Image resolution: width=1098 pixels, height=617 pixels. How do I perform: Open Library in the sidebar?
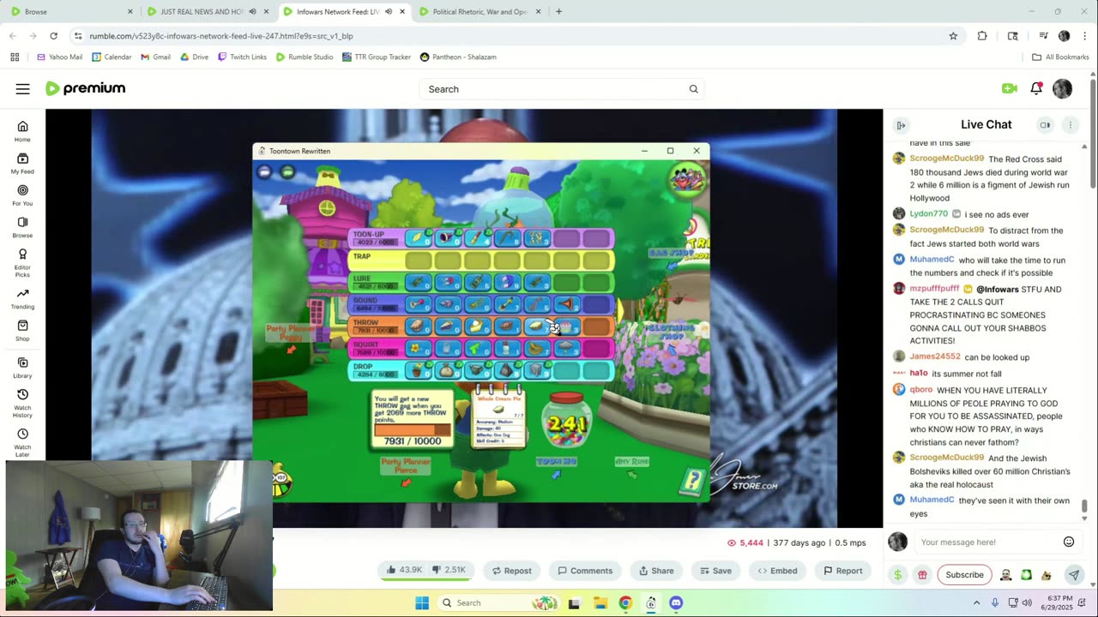coord(22,367)
